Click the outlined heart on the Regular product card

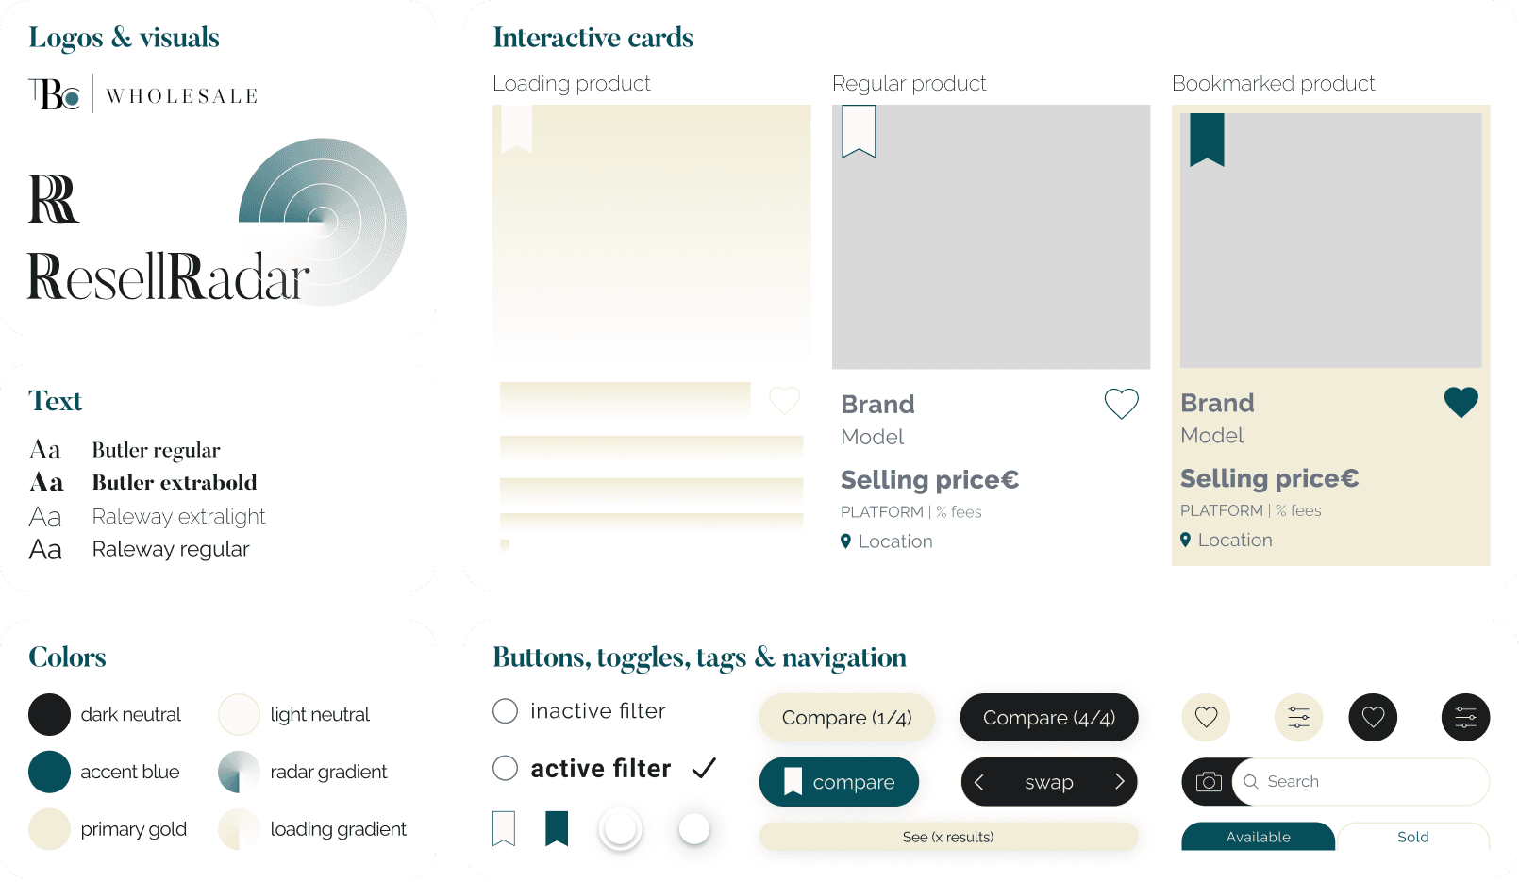click(x=1121, y=404)
